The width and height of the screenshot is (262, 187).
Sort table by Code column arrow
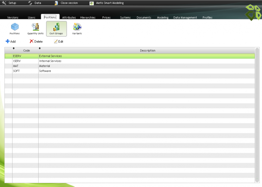(x=13, y=48)
